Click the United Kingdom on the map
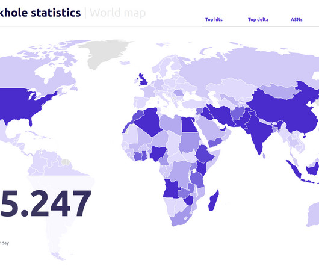This screenshot has width=319, height=266. (x=143, y=80)
